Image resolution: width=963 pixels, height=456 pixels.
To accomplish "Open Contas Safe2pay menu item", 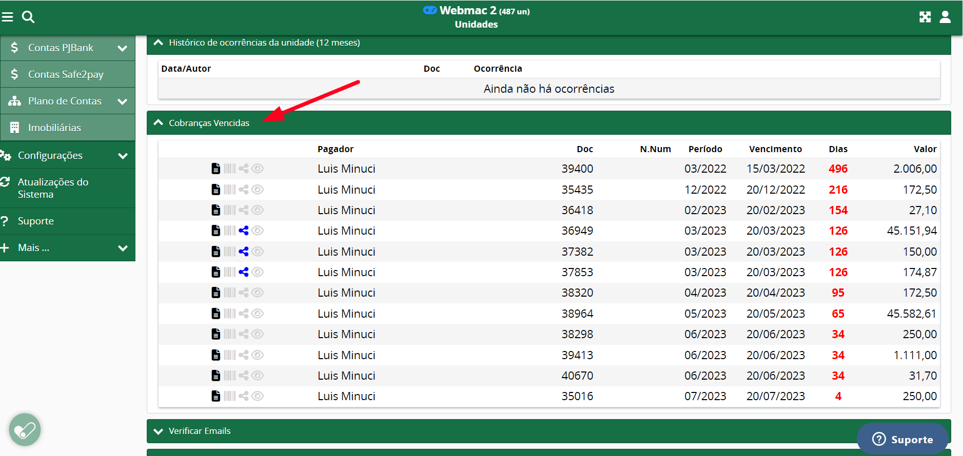I will click(68, 74).
